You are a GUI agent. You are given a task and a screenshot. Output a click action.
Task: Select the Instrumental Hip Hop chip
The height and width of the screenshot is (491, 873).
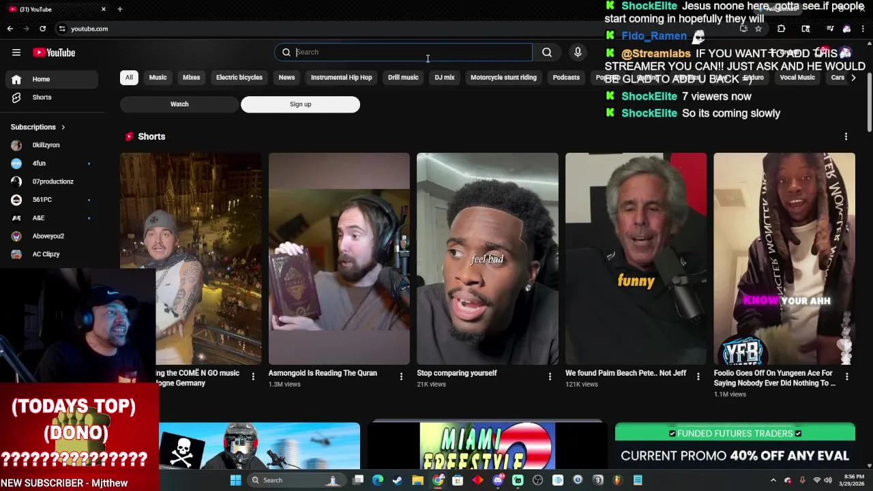click(342, 78)
